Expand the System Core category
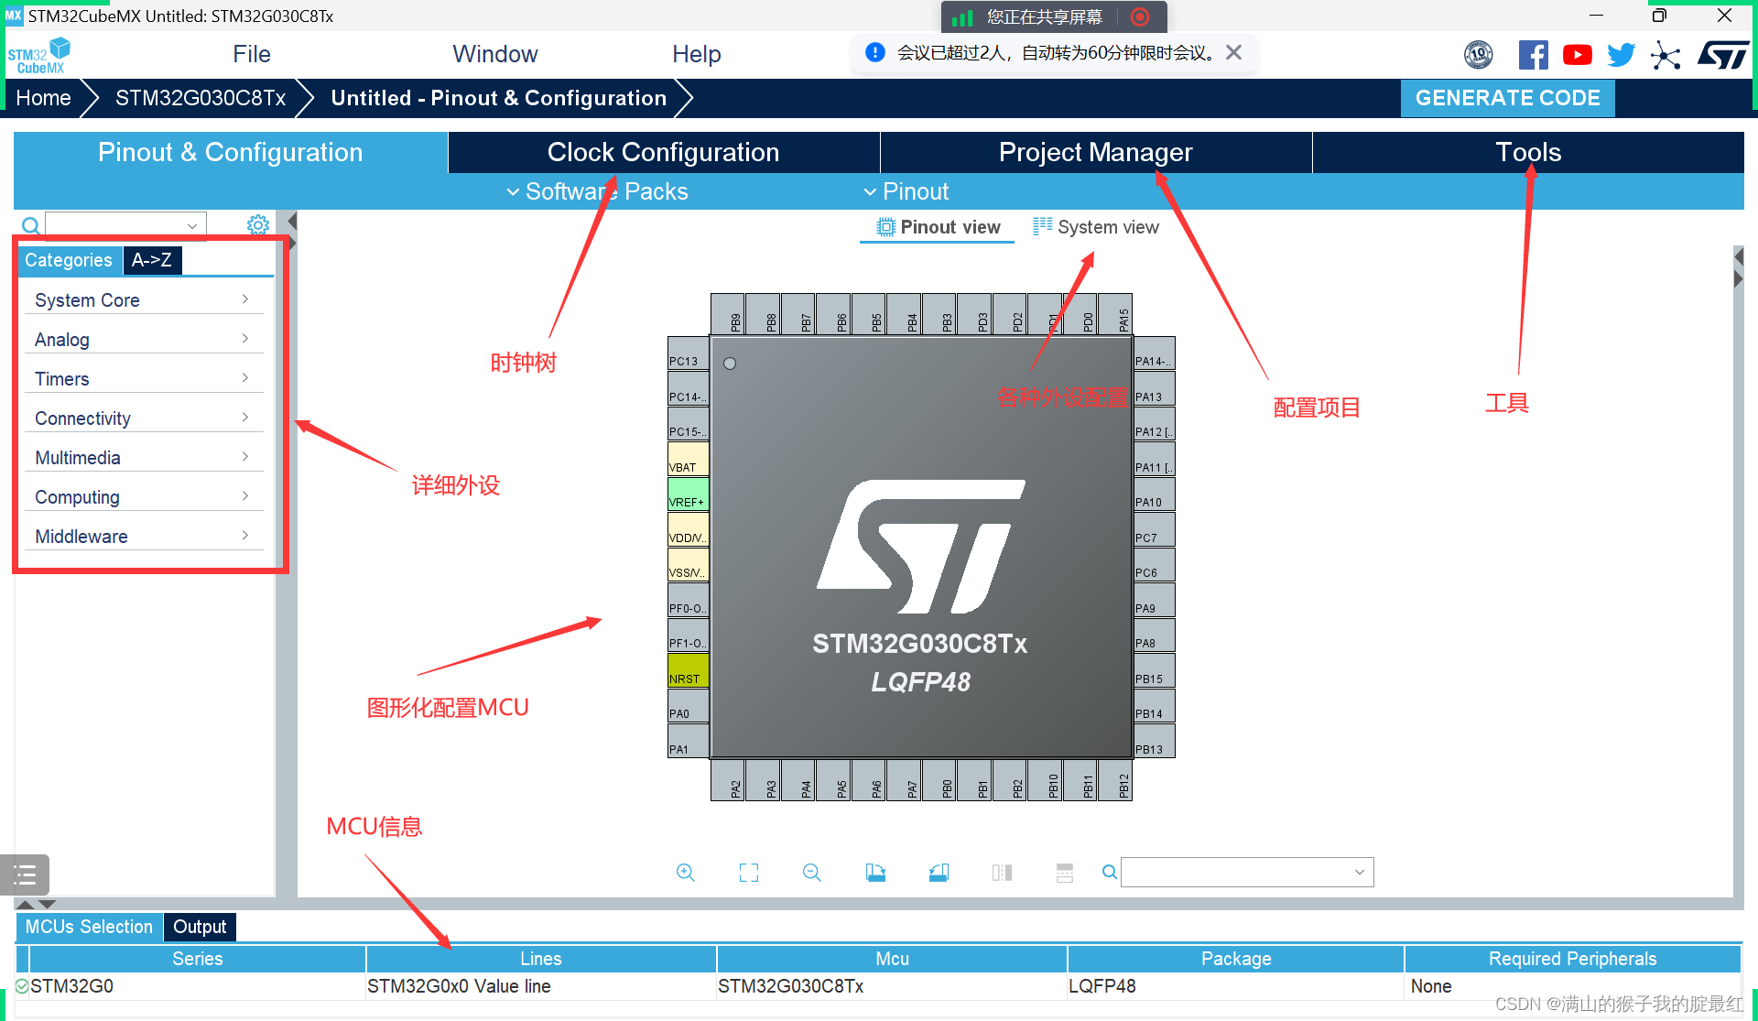Image resolution: width=1758 pixels, height=1021 pixels. [142, 300]
